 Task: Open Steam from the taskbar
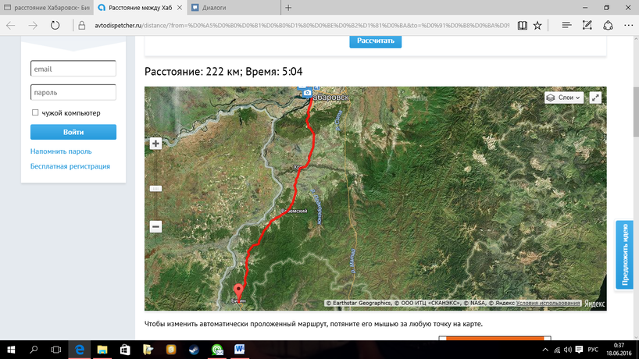click(194, 350)
